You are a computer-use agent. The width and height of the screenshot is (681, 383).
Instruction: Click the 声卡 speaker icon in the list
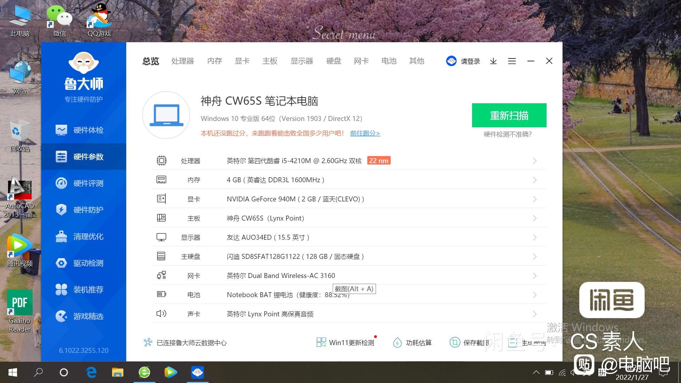161,313
